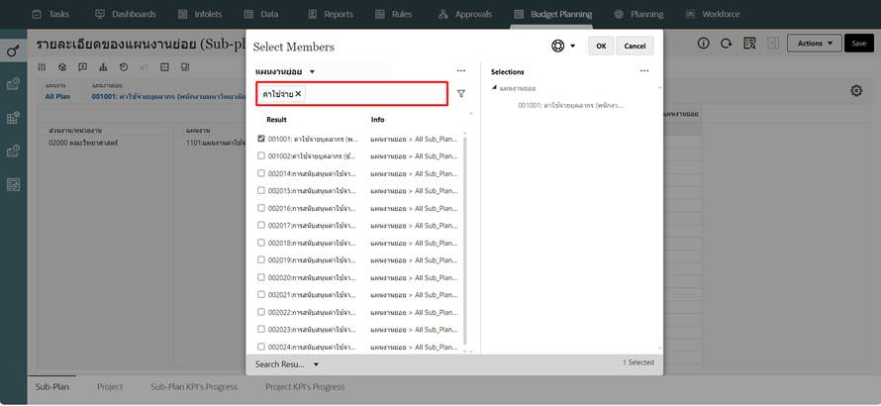
Task: Open the Rules tab
Action: click(x=393, y=14)
